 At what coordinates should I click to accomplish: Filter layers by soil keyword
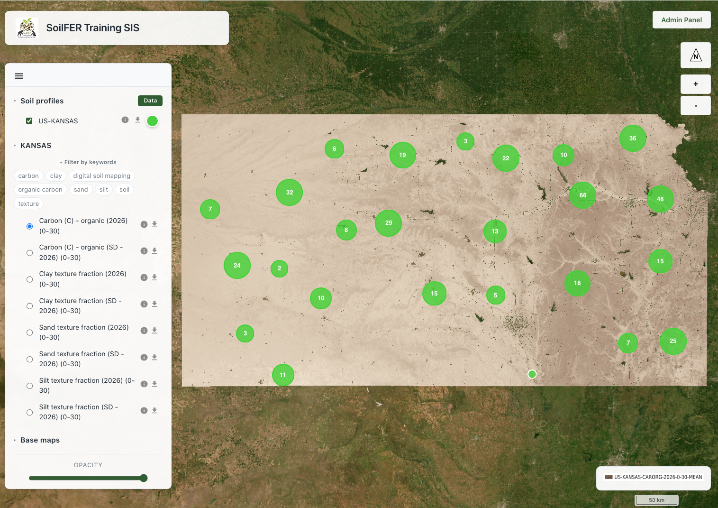point(125,190)
